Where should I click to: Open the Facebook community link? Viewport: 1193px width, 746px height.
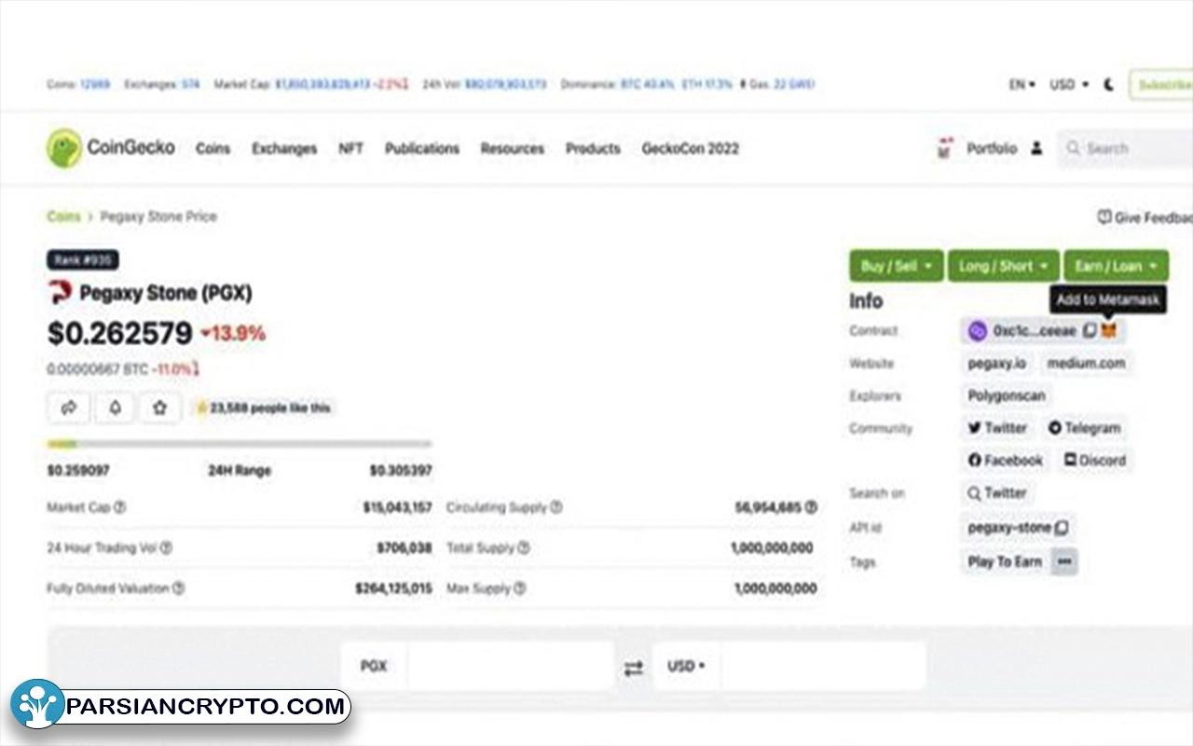(1006, 460)
